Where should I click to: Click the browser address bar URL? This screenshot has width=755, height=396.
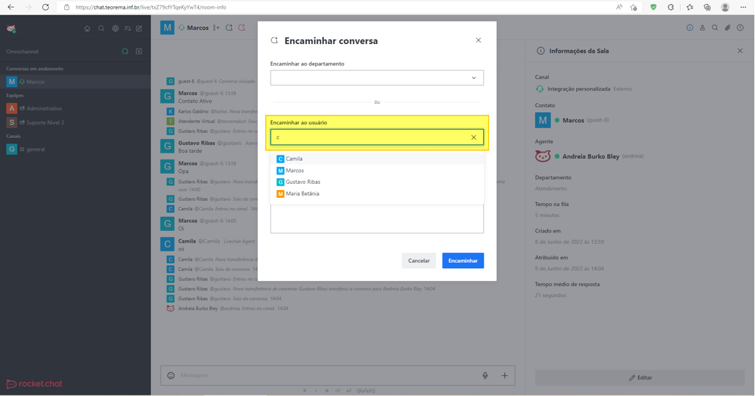coord(151,7)
